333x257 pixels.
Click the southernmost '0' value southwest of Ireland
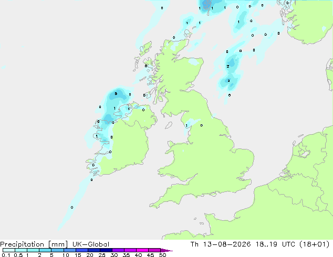[72, 207]
